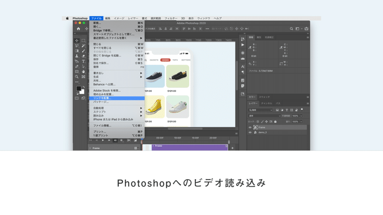The width and height of the screenshot is (383, 215).
Task: Click add media plus button on track
Action: pos(232,148)
